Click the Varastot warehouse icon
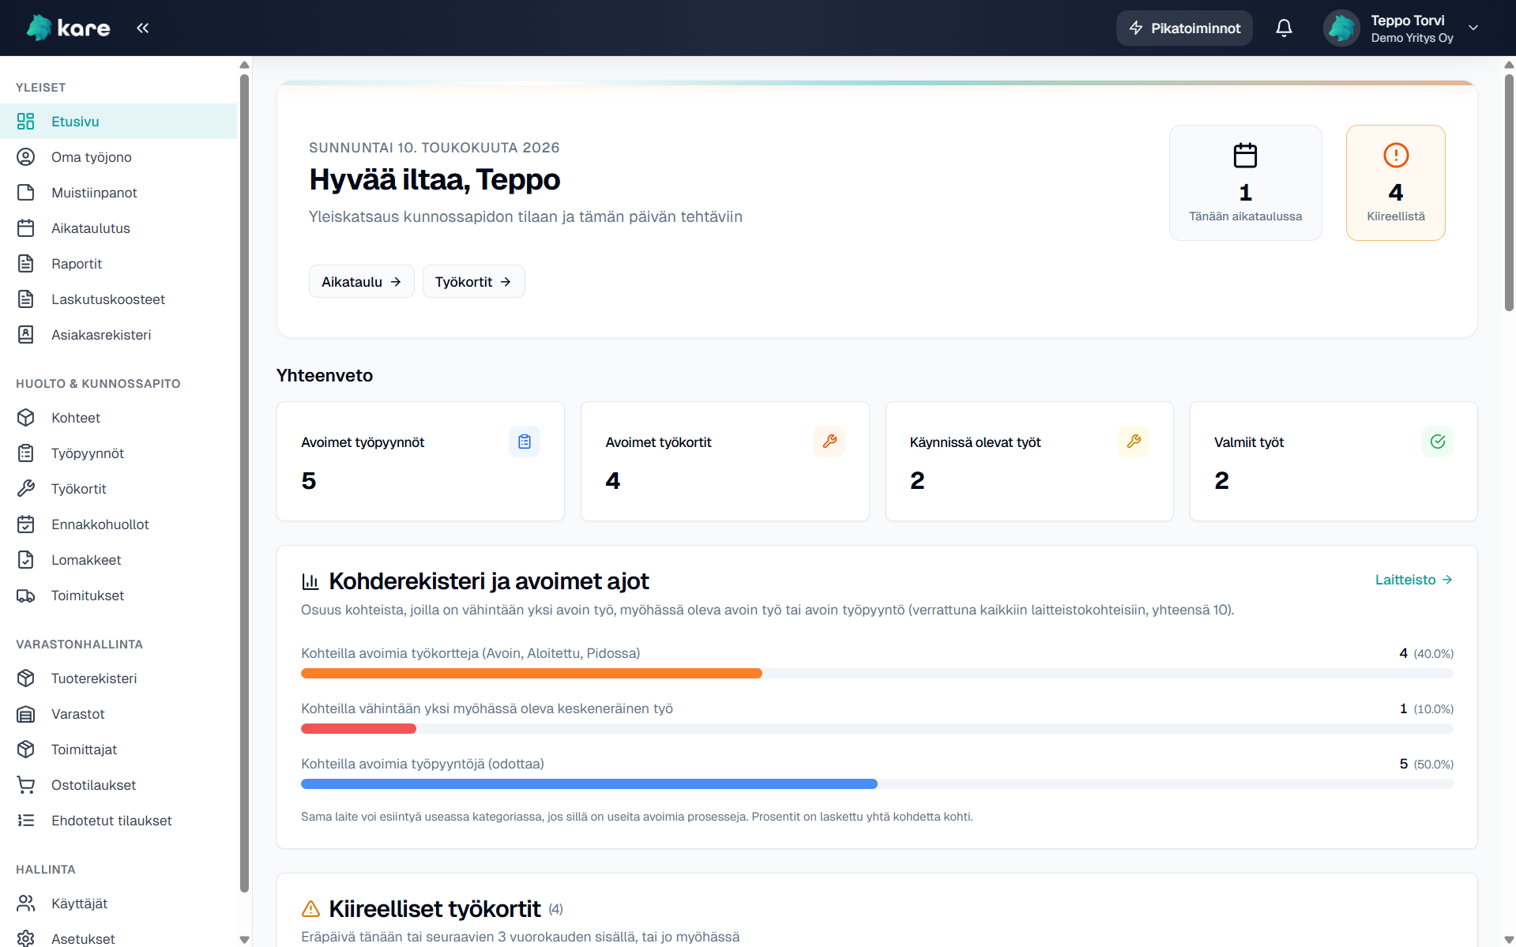This screenshot has width=1516, height=947. tap(26, 713)
